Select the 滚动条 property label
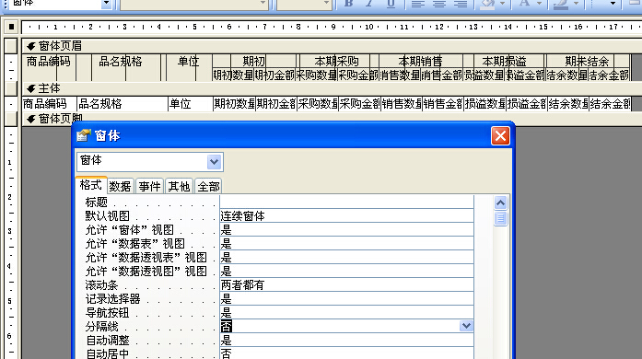642x359 pixels. (102, 285)
